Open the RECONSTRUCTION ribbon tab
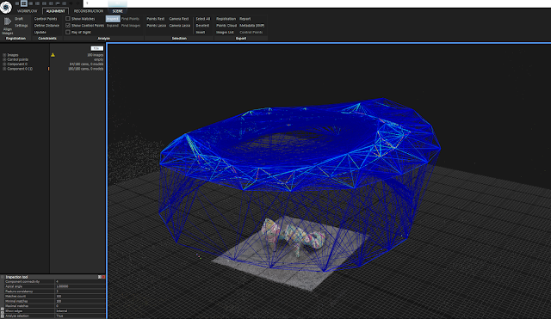The height and width of the screenshot is (319, 551). pos(89,11)
